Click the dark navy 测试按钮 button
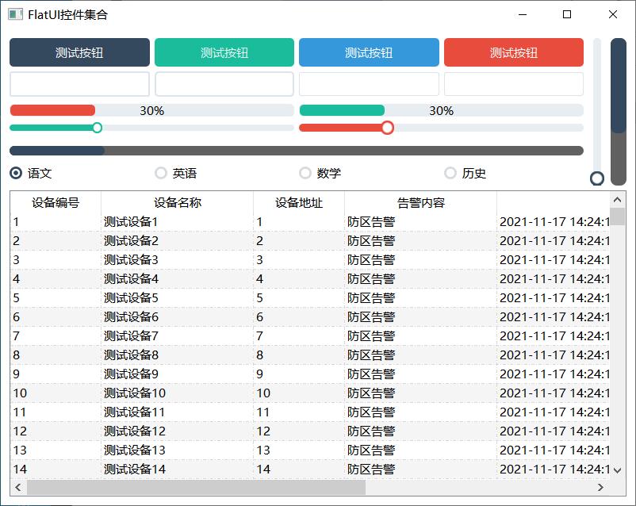The height and width of the screenshot is (506, 636). pyautogui.click(x=79, y=52)
